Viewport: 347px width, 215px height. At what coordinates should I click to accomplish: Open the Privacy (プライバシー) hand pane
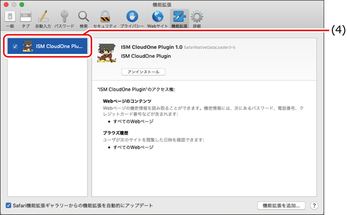132,19
